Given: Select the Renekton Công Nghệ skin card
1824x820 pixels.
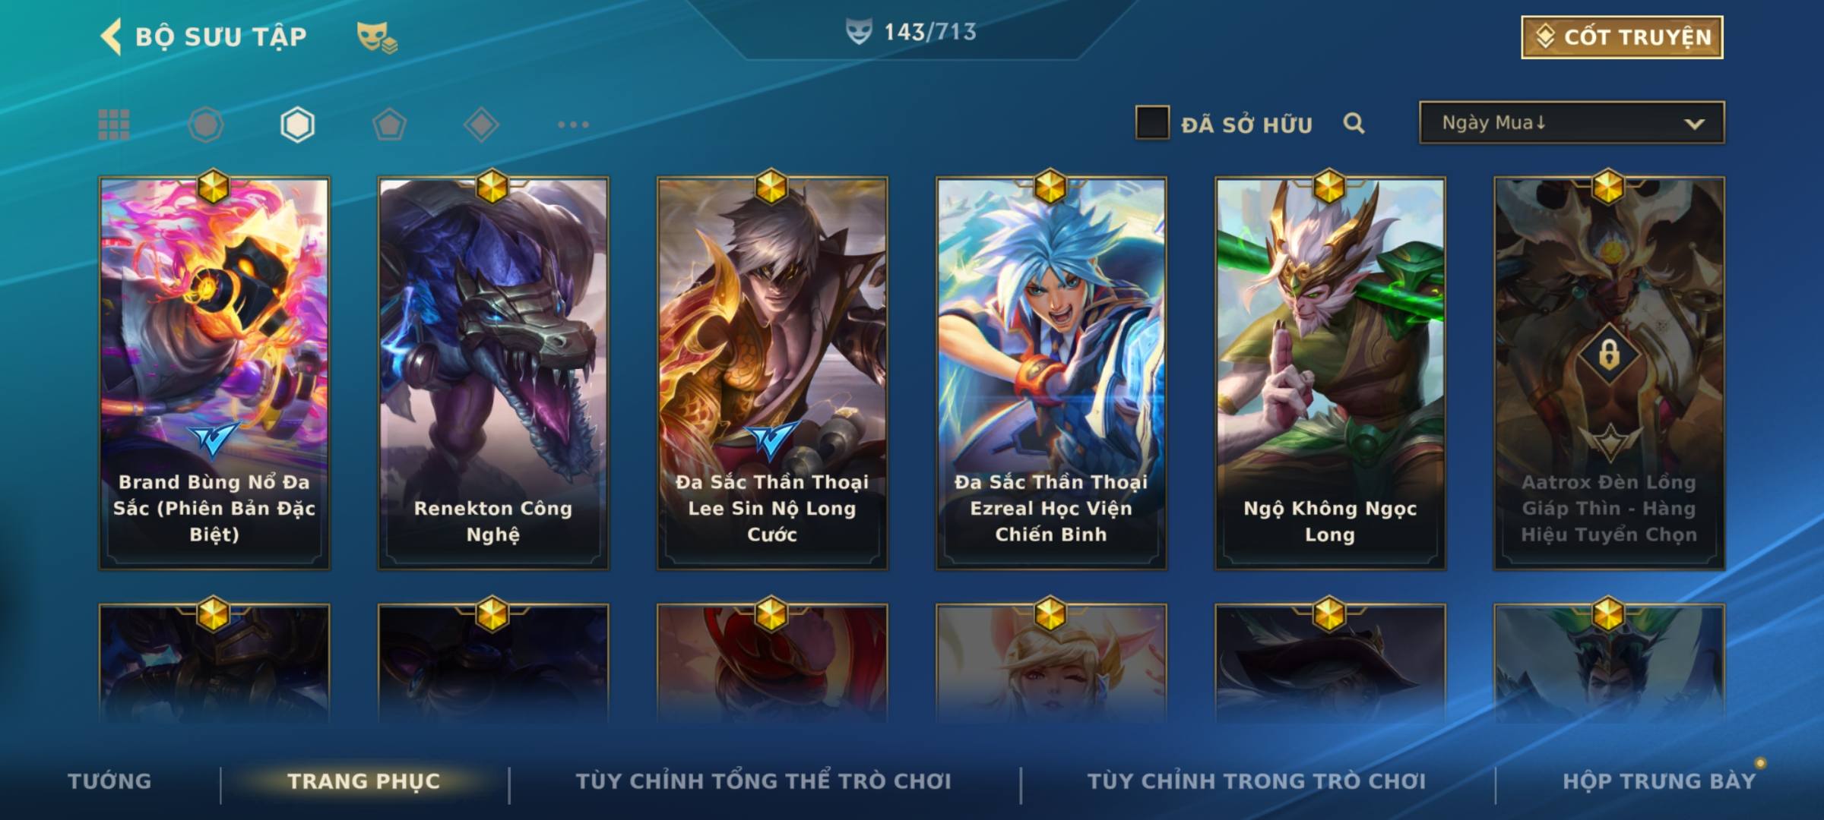Looking at the screenshot, I should point(493,373).
